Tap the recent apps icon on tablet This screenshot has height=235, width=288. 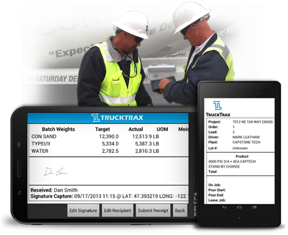254,207
